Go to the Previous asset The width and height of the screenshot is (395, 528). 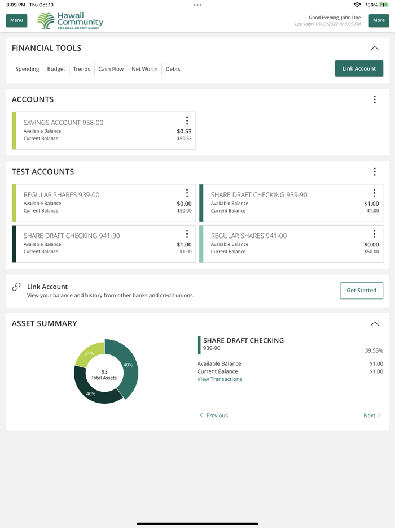[214, 415]
